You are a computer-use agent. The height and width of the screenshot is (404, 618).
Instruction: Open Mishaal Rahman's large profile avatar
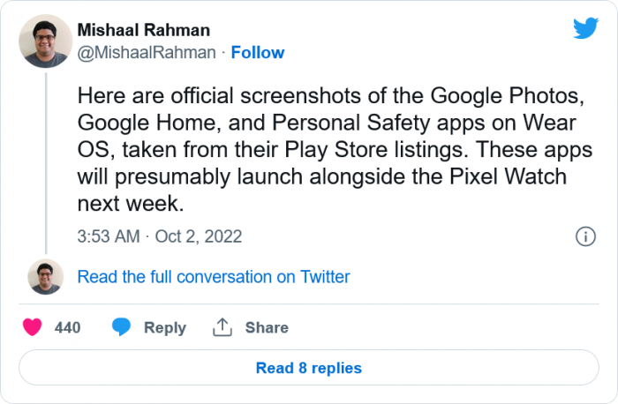click(x=45, y=41)
